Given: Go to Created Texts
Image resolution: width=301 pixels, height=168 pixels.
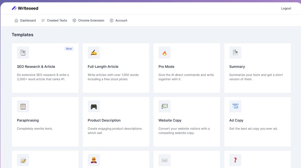Looking at the screenshot, I should (x=57, y=20).
